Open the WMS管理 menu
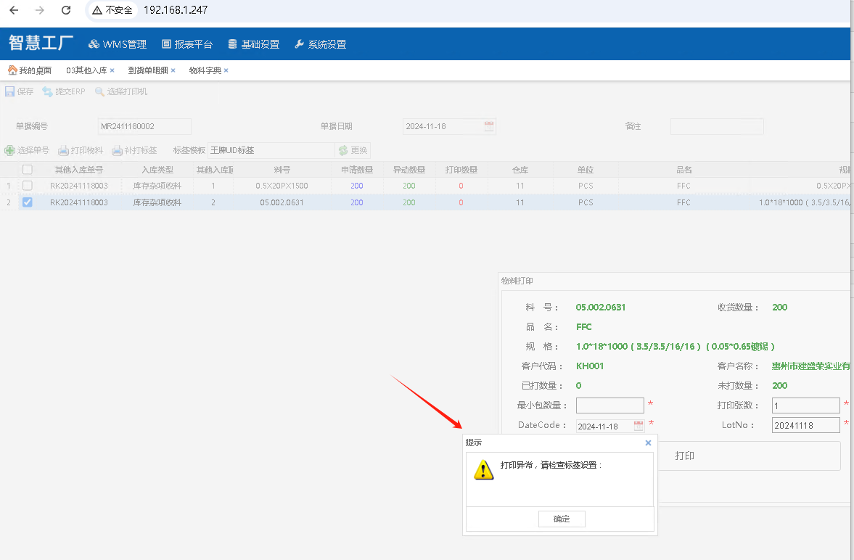Screen dimensions: 854x560 (118, 44)
